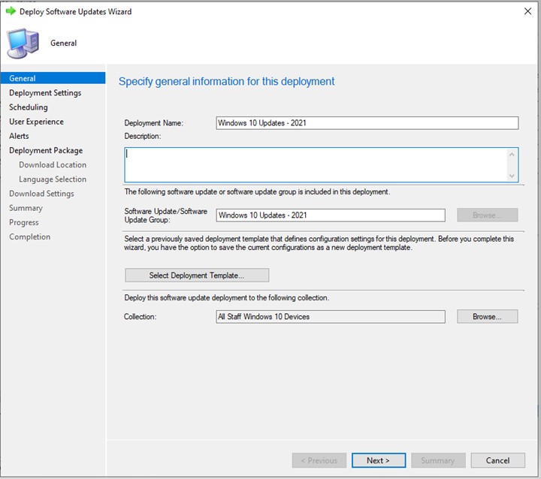Image resolution: width=541 pixels, height=479 pixels.
Task: Click the Previous button
Action: tap(319, 460)
